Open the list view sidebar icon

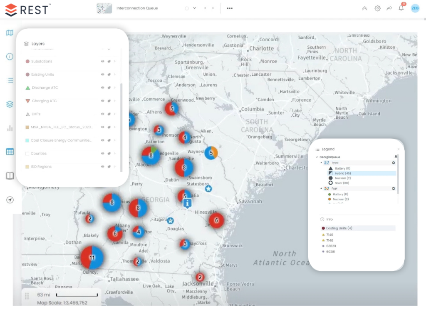click(x=10, y=80)
